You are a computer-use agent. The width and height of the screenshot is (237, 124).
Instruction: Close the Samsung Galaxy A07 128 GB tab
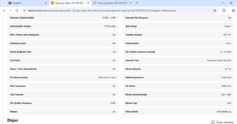tap(88, 3)
